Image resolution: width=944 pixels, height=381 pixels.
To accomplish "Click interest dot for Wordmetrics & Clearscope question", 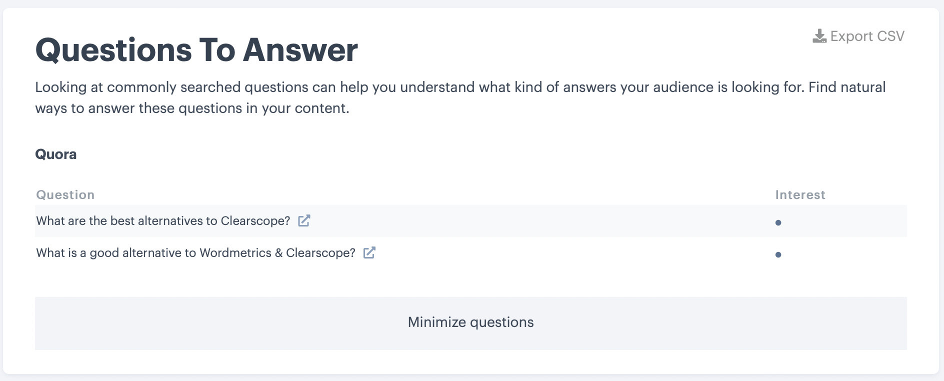I will coord(778,254).
